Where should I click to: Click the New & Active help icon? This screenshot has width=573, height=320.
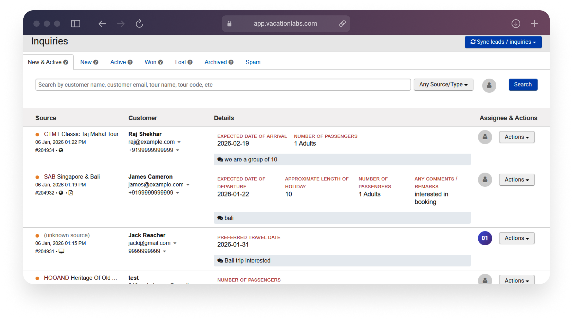(66, 62)
